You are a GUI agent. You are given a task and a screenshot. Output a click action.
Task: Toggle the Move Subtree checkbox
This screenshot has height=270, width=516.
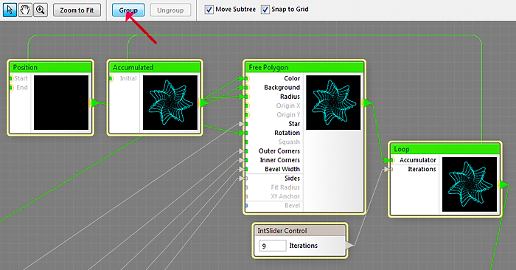[x=209, y=10]
